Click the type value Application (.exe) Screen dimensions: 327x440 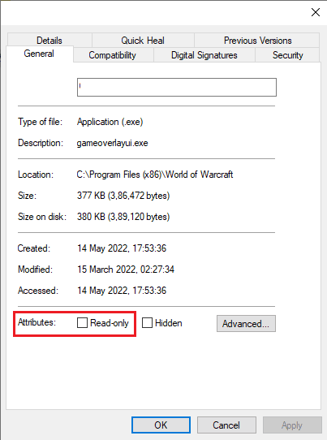click(x=110, y=122)
